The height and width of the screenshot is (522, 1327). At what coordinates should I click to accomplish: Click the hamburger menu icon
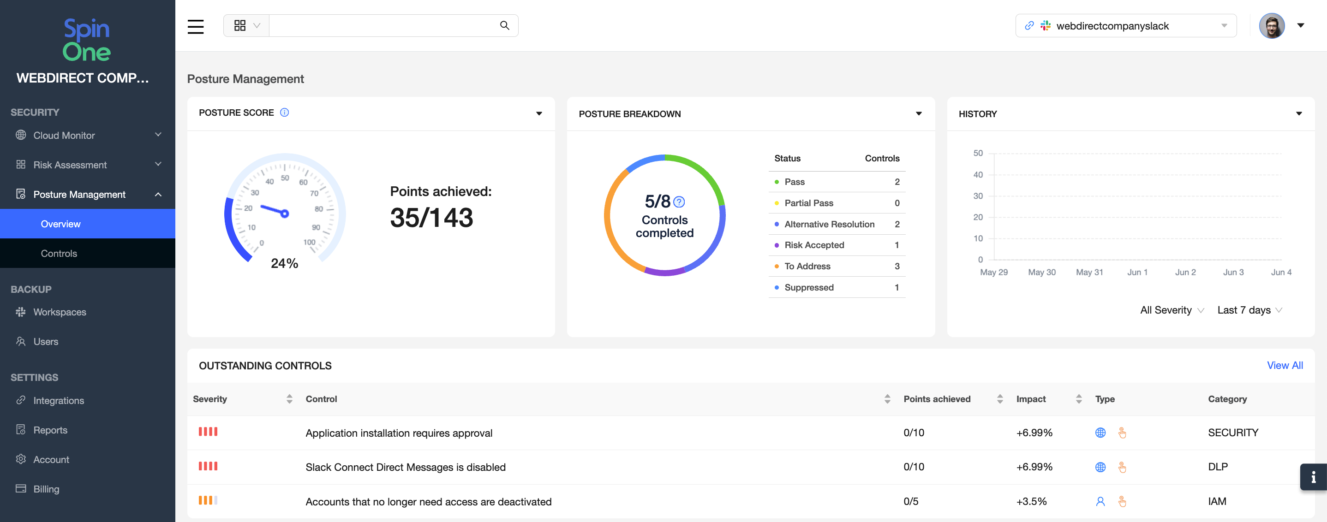[195, 26]
